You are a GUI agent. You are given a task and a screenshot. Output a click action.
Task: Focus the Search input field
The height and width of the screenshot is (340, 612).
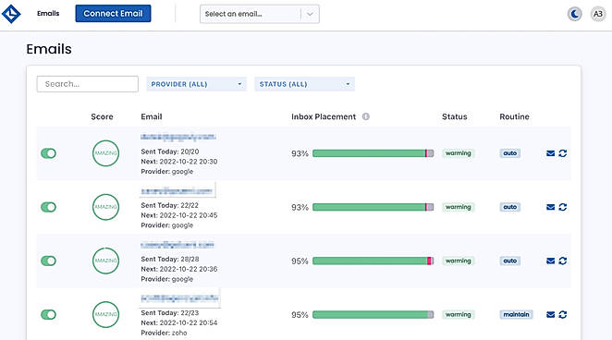tap(88, 84)
